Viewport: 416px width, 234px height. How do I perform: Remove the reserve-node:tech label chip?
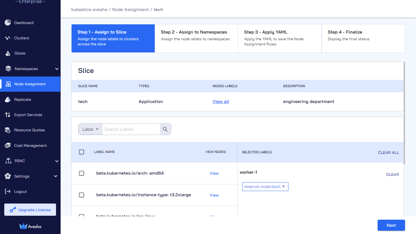click(284, 186)
